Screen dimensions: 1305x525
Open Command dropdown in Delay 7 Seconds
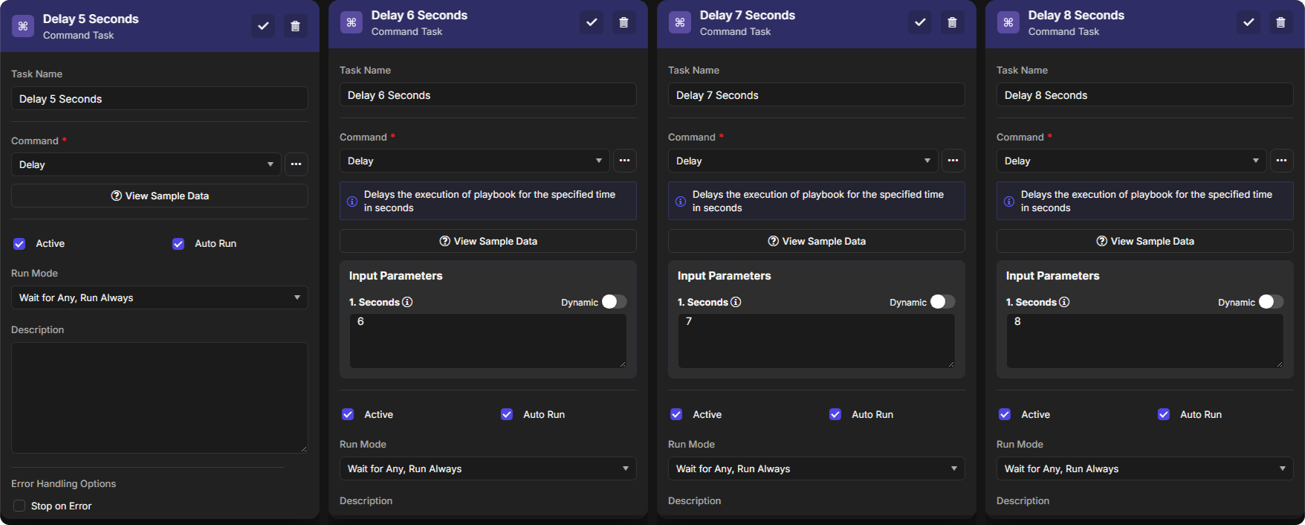[803, 161]
